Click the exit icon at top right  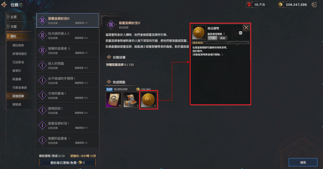pyautogui.click(x=314, y=5)
